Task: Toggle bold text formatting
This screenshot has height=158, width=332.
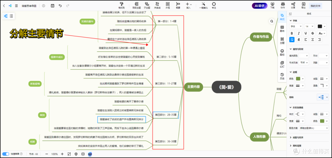Action: click(x=292, y=33)
